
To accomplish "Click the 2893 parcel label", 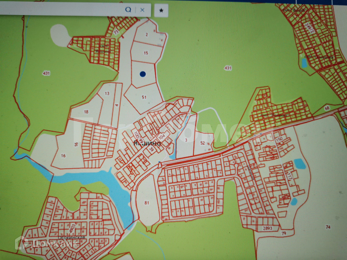I will [x=267, y=228].
